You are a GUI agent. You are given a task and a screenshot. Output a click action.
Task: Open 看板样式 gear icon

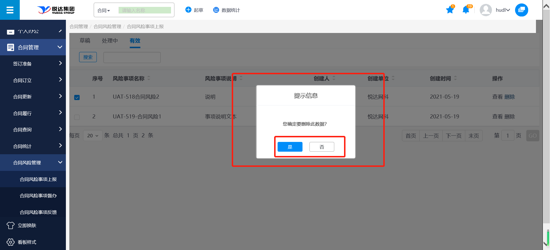(x=11, y=242)
